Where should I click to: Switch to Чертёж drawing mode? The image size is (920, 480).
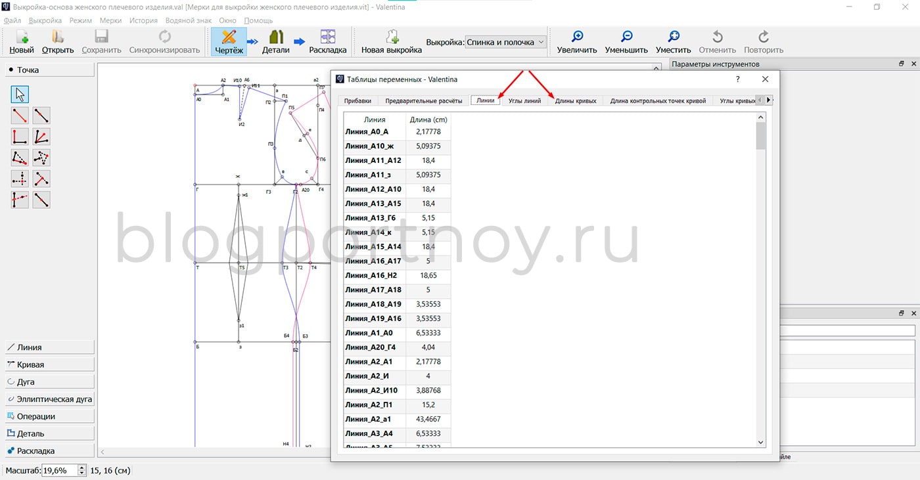pos(229,42)
